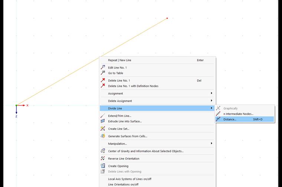282x187 pixels.
Task: Toggle Line Orientations on/off
Action: [x=158, y=184]
